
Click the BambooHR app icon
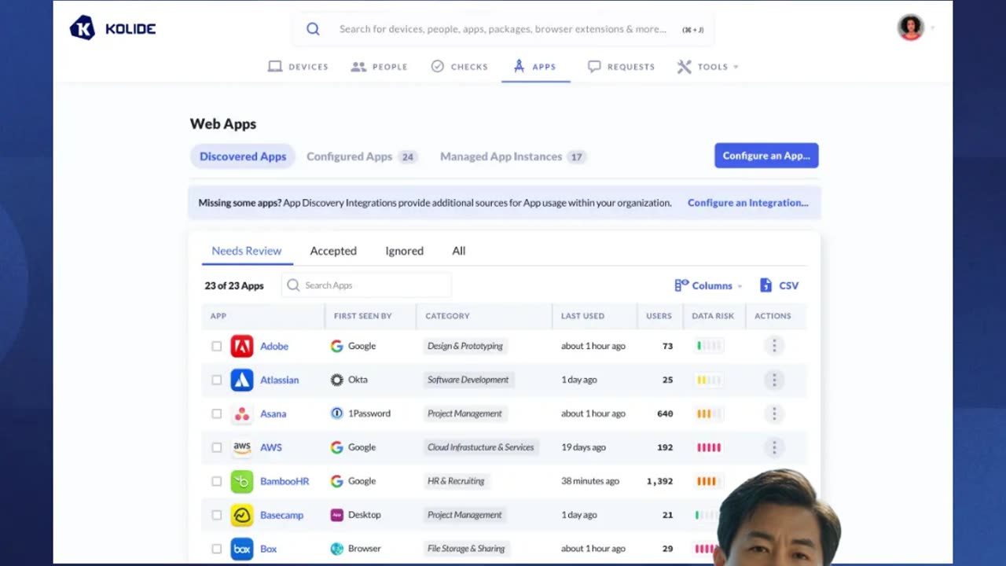tap(242, 481)
